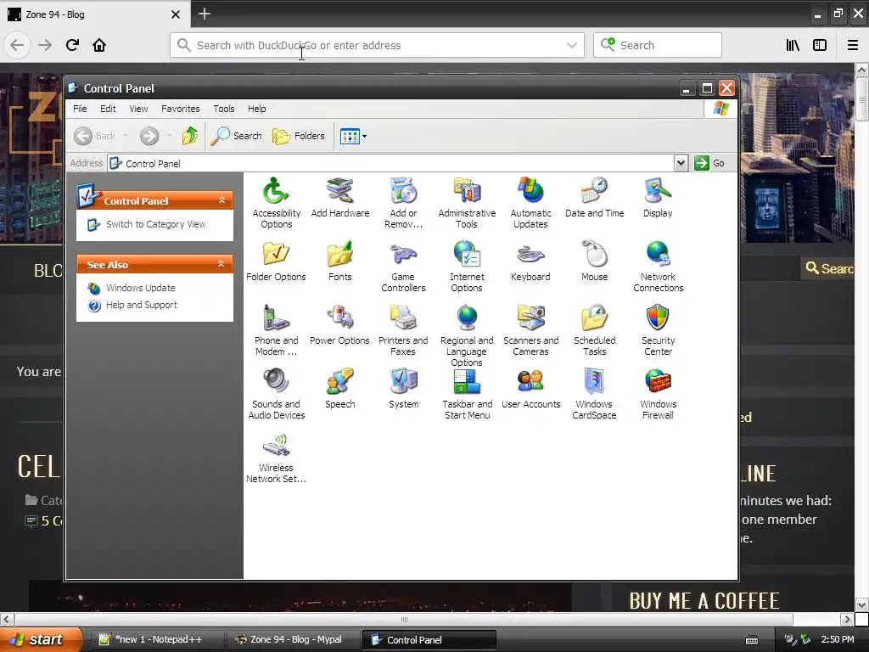The height and width of the screenshot is (652, 869).
Task: Open Phone and Modem options
Action: point(276,330)
